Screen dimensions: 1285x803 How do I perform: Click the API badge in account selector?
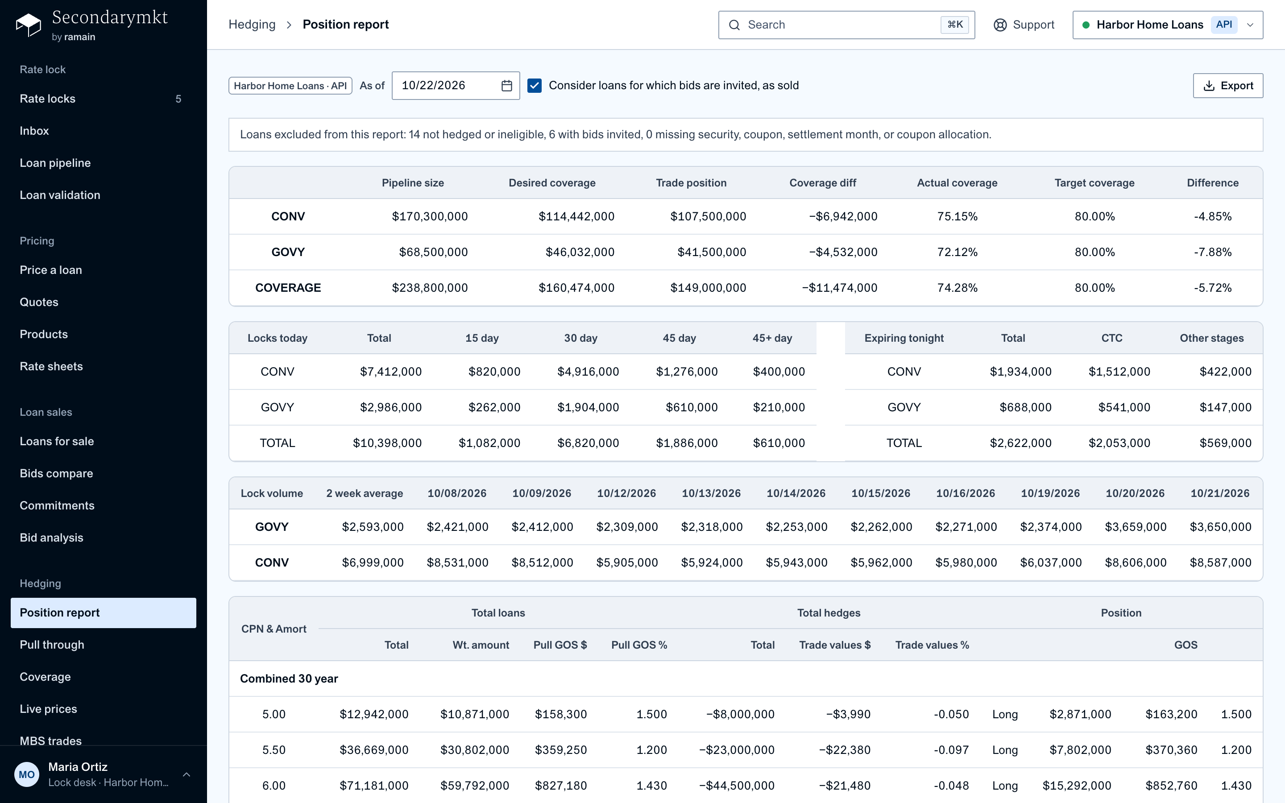(1224, 25)
